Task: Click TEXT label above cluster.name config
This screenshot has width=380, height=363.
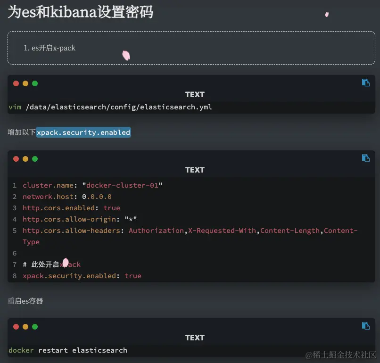Action: pyautogui.click(x=195, y=170)
